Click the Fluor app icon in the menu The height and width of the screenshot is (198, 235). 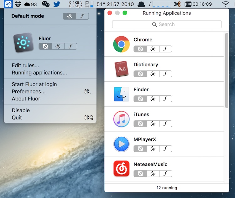click(x=23, y=43)
